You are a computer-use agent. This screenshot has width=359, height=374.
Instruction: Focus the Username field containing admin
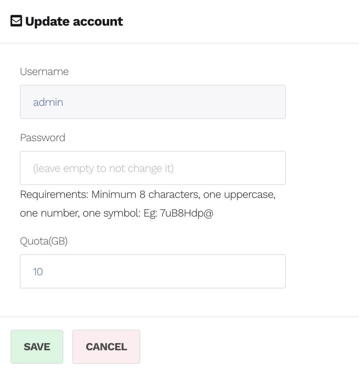[x=153, y=102]
